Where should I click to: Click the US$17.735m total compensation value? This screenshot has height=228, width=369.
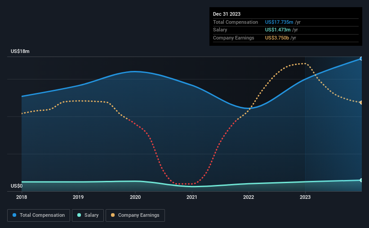[279, 22]
